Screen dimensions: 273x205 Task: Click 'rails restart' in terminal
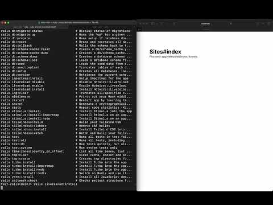coord(13,100)
